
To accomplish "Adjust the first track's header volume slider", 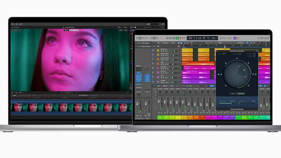I will 173,51.
